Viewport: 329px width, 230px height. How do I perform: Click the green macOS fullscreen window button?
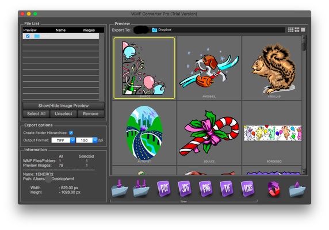(35, 14)
